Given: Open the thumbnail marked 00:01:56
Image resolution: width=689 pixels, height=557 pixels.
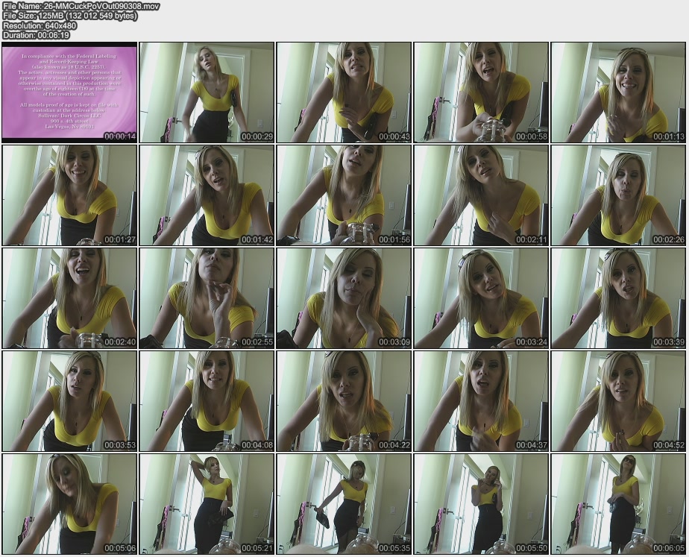Looking at the screenshot, I should pyautogui.click(x=344, y=195).
